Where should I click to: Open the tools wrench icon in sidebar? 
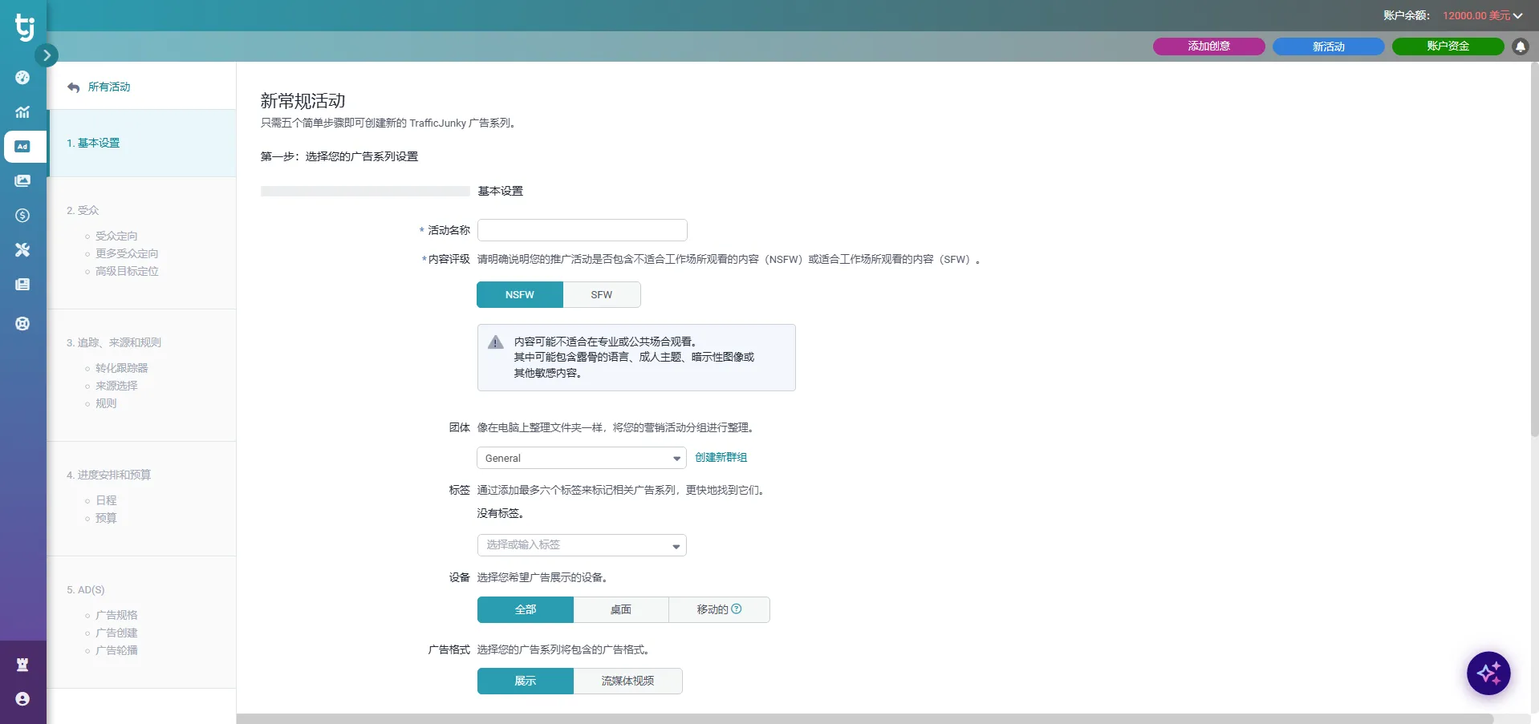tap(22, 250)
